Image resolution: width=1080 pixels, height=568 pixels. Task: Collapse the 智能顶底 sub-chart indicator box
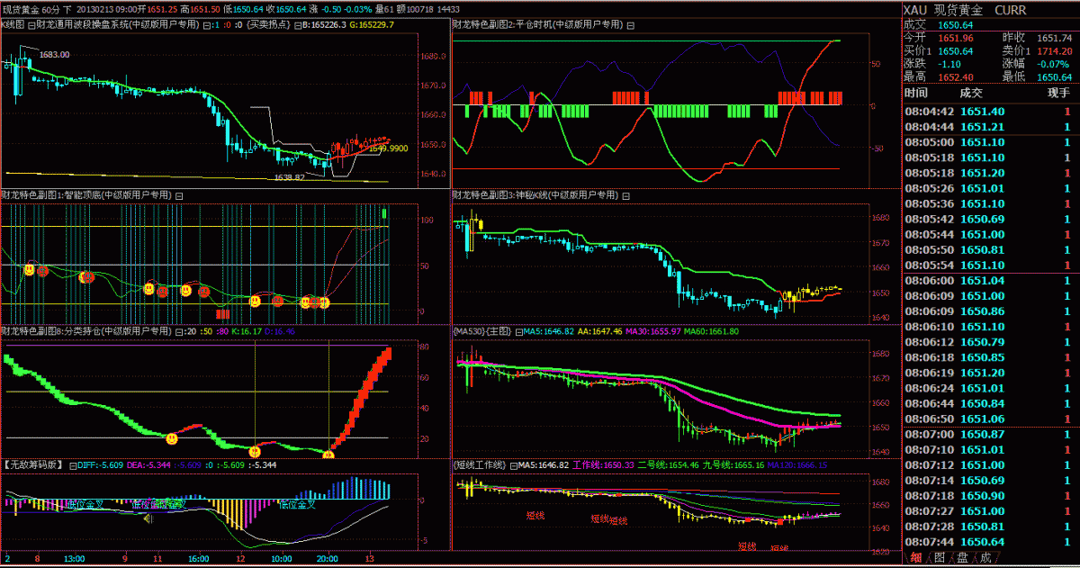pos(178,194)
